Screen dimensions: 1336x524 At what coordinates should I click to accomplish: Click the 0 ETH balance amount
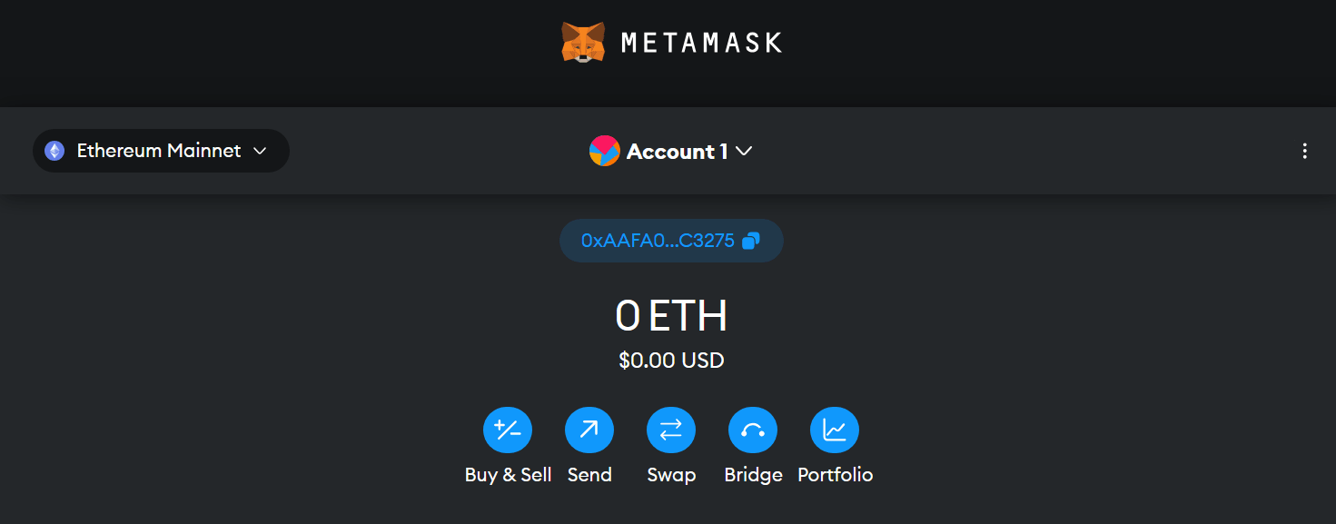tap(671, 316)
